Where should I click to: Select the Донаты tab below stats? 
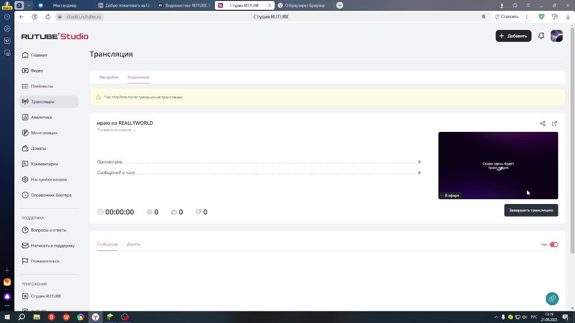pyautogui.click(x=133, y=244)
